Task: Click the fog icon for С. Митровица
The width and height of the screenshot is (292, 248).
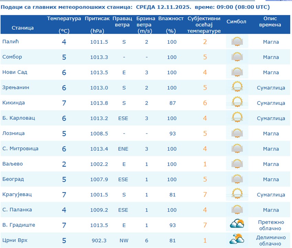Action: (236, 149)
